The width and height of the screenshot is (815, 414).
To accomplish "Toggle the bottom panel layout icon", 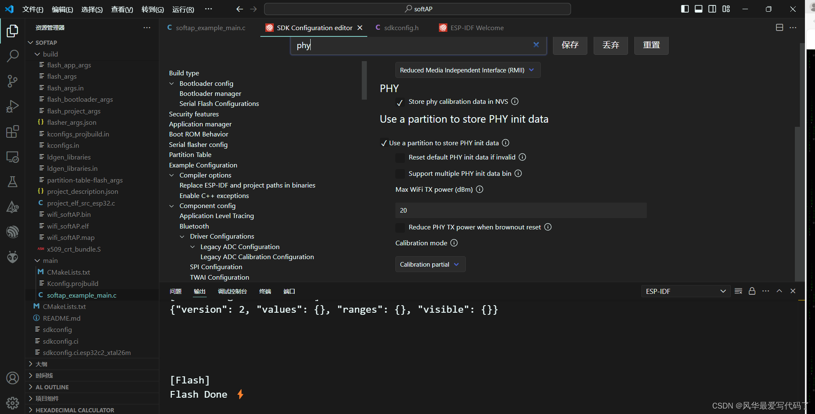I will coord(698,9).
